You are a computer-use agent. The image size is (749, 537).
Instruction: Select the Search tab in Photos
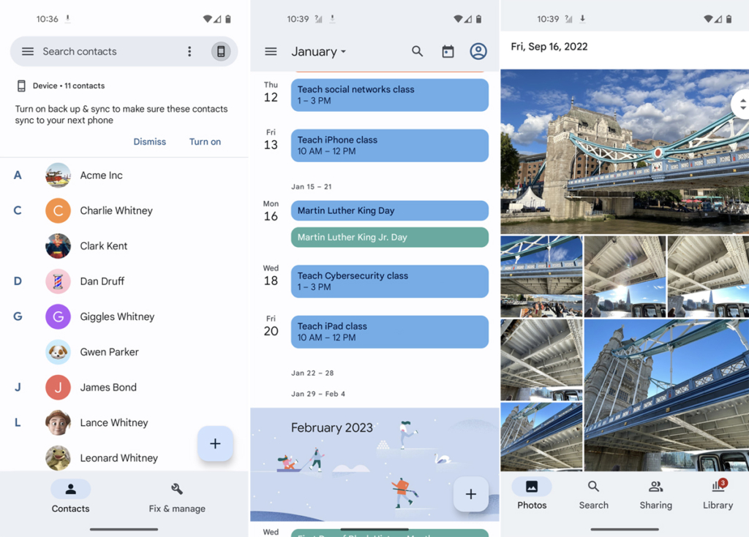593,495
